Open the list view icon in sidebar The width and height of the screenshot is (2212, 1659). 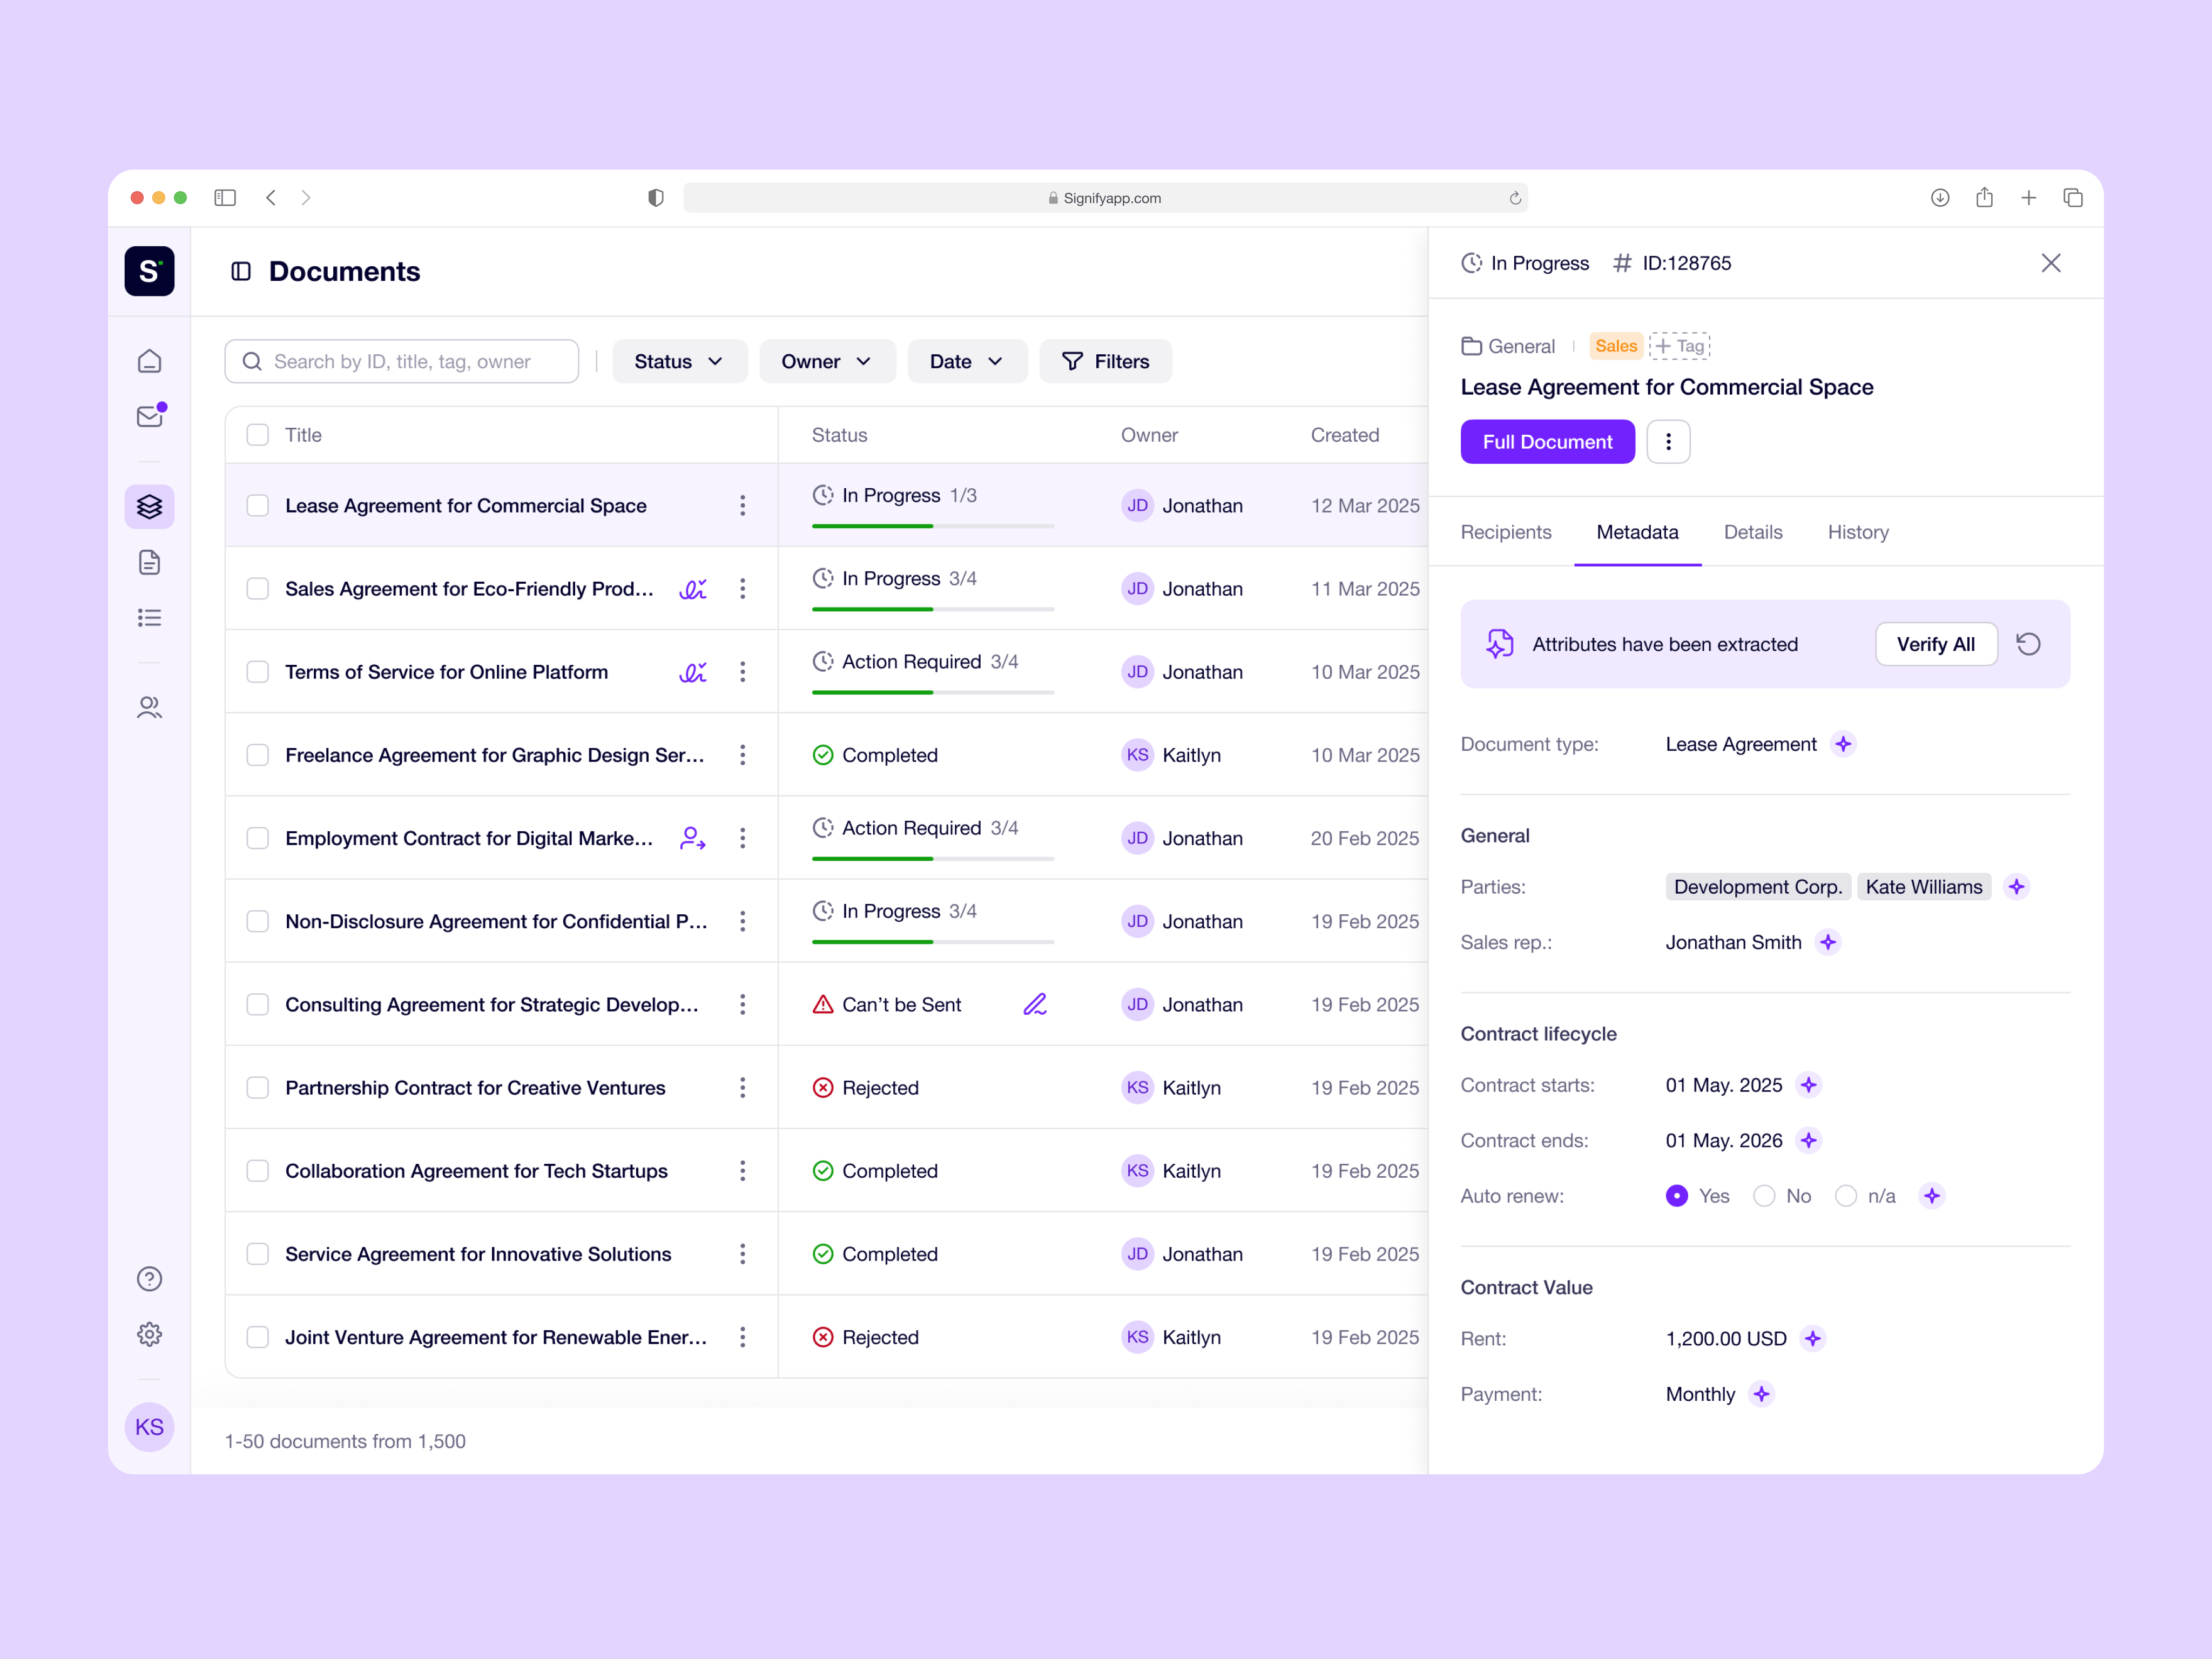click(149, 618)
